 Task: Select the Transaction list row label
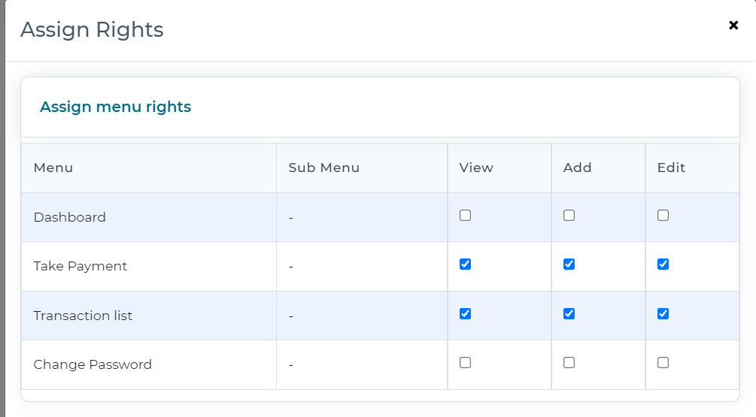(83, 316)
